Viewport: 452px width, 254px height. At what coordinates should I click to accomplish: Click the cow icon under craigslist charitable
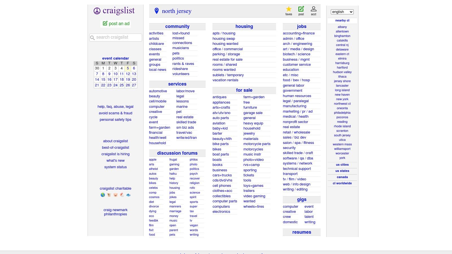pyautogui.click(x=108, y=195)
